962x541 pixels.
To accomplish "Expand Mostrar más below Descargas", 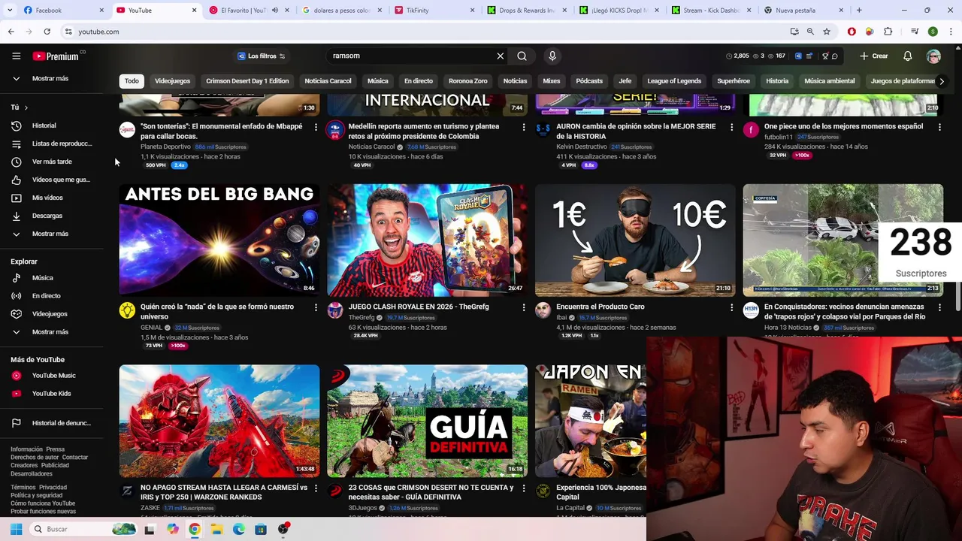I will [52, 234].
